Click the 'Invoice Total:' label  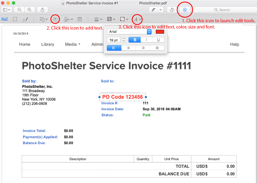(x=34, y=131)
